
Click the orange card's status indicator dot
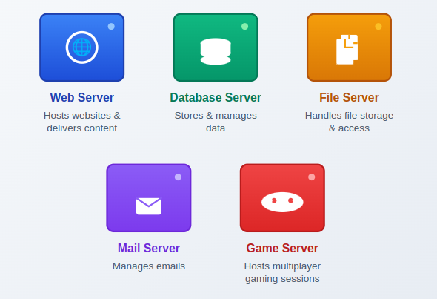click(378, 27)
